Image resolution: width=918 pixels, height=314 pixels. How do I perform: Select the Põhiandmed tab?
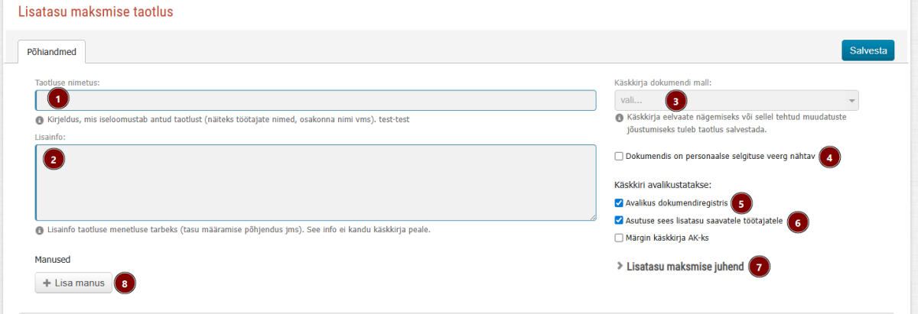click(53, 51)
